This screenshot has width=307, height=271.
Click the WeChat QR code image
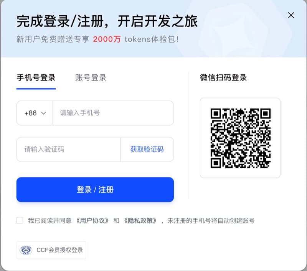[241, 138]
